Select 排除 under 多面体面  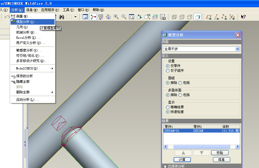(168, 95)
